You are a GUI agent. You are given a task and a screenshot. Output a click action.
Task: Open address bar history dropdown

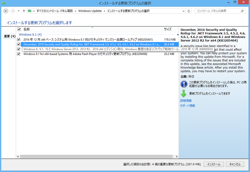(184, 11)
